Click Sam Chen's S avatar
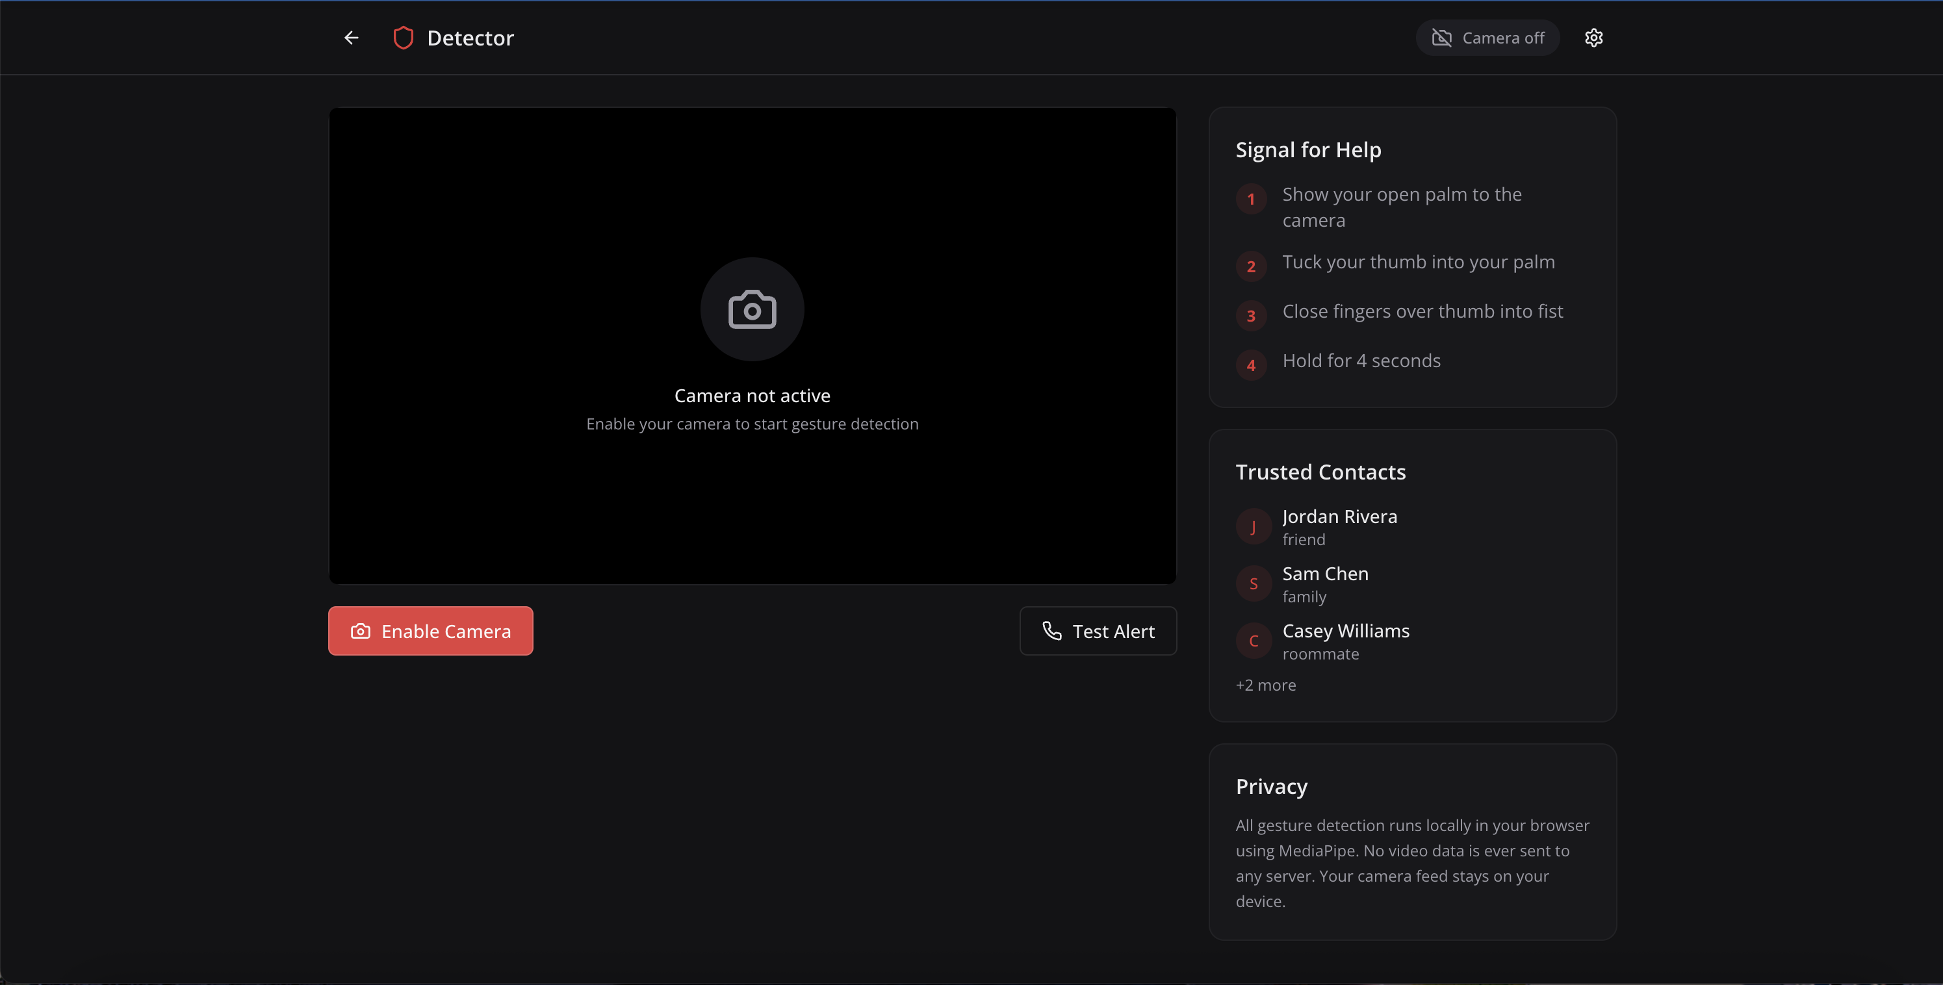 [1253, 583]
